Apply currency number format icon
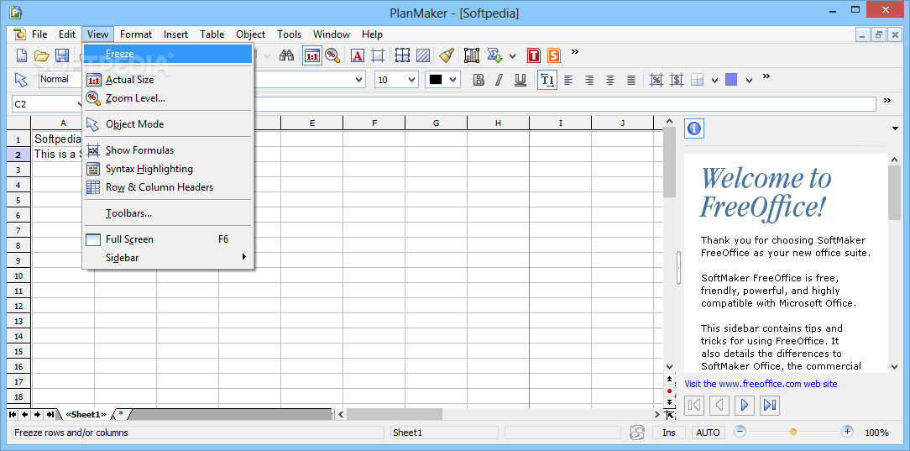The width and height of the screenshot is (910, 451). click(676, 80)
